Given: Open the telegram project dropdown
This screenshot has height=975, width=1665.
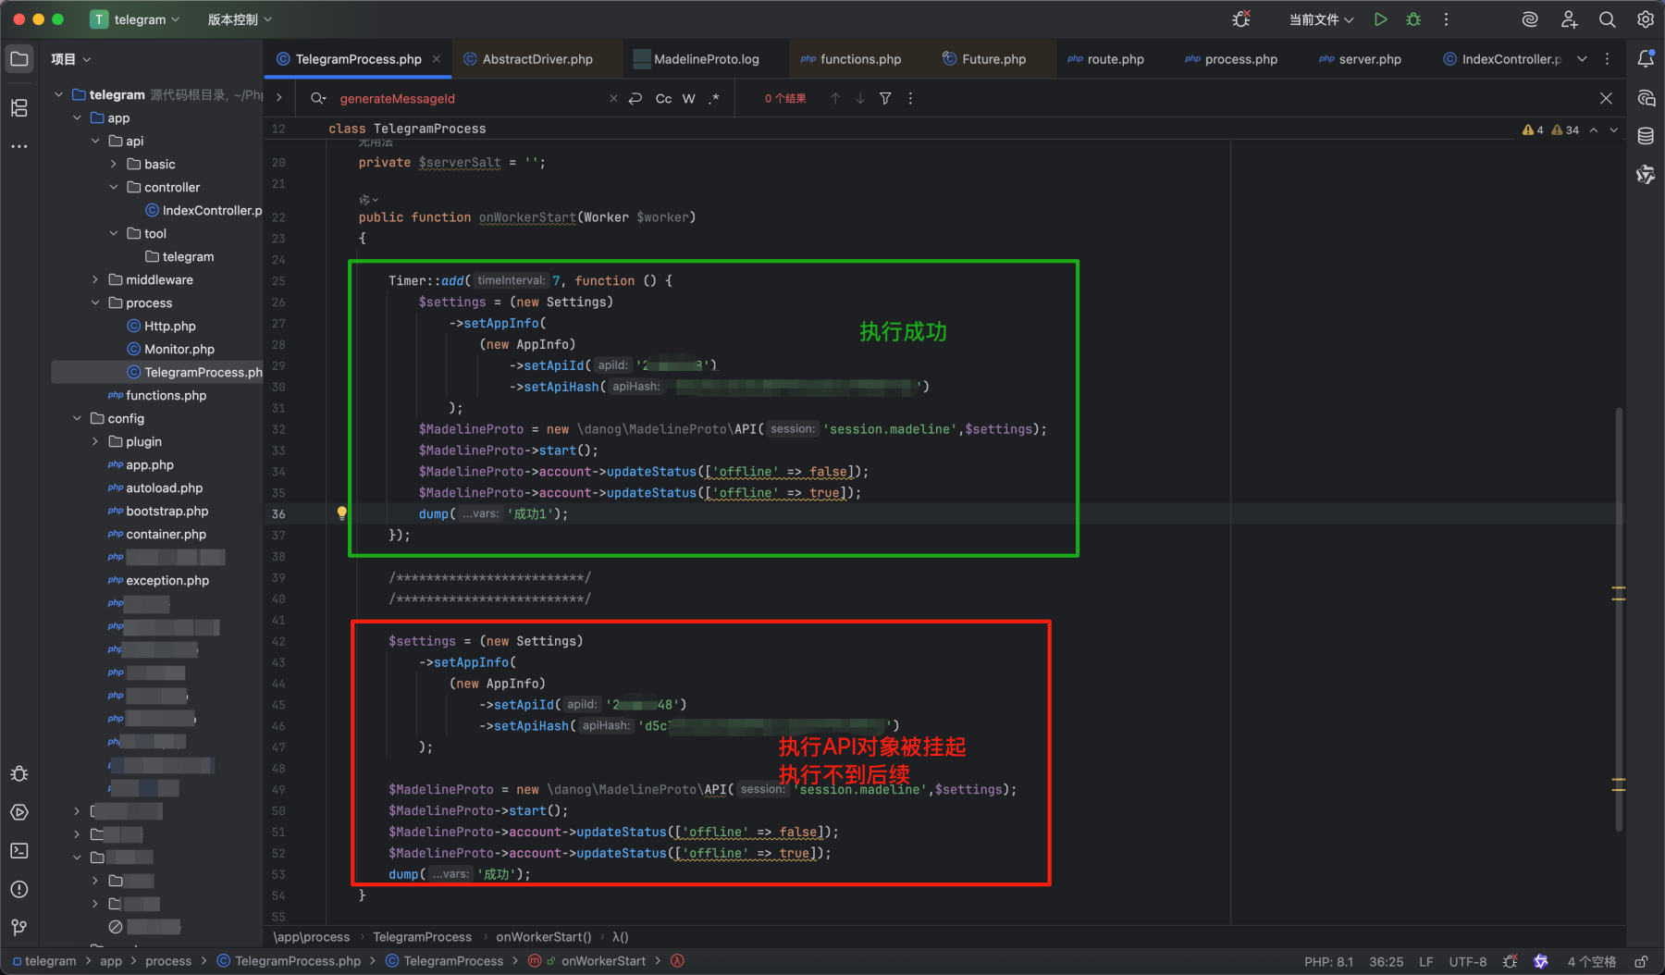Looking at the screenshot, I should pyautogui.click(x=135, y=19).
